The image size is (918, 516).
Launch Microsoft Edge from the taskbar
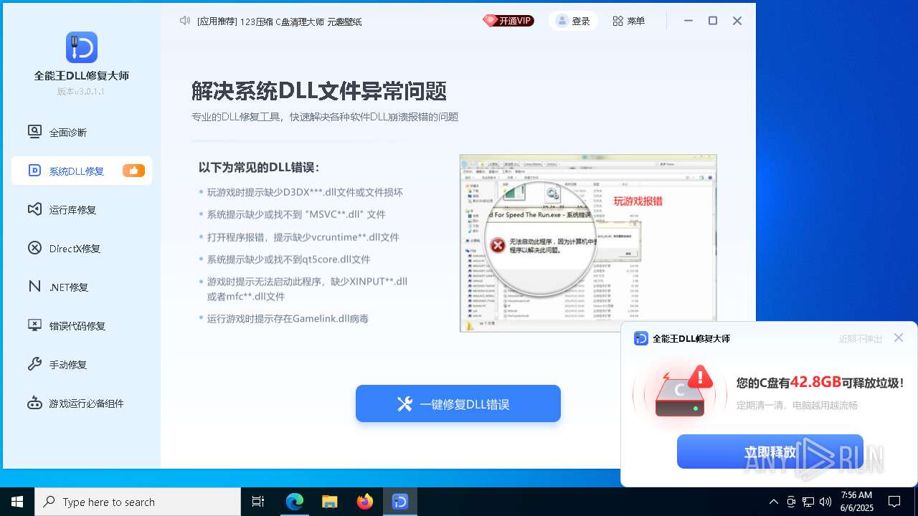(295, 502)
